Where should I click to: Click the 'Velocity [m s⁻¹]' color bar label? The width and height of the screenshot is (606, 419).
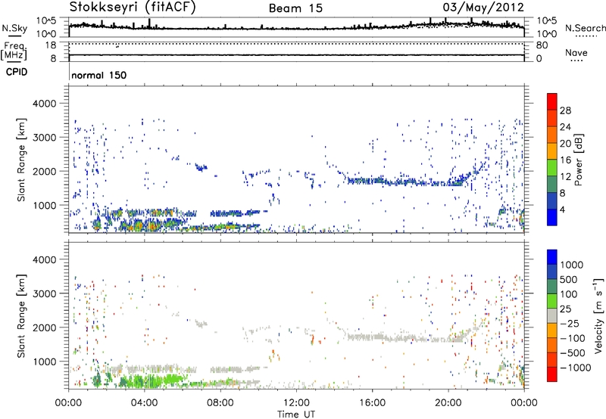[x=598, y=315]
